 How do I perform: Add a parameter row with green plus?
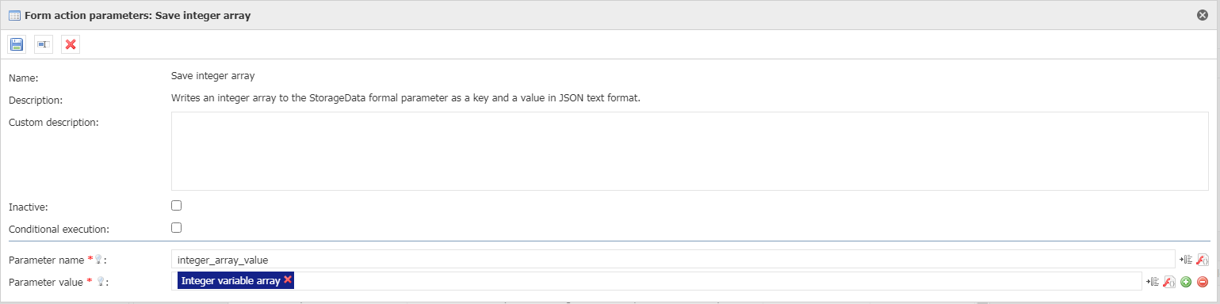click(1186, 281)
